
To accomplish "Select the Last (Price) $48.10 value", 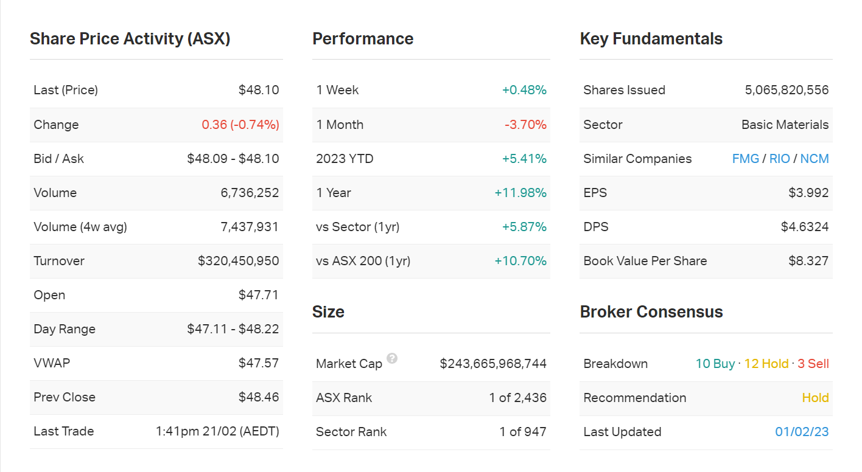I will (x=259, y=90).
